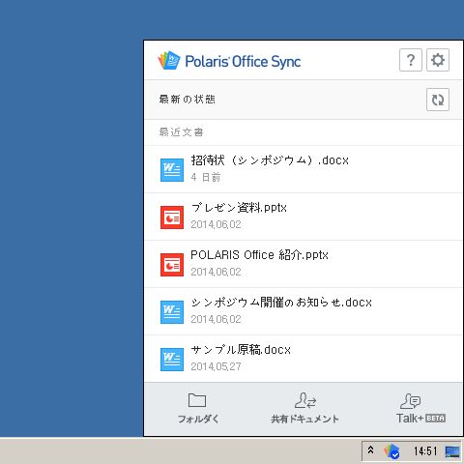Click the Polaris Office Sync logo
The height and width of the screenshot is (464, 464).
tap(169, 60)
